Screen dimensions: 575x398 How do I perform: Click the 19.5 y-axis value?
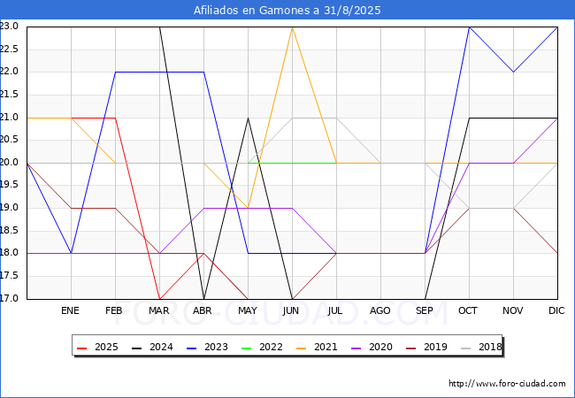tap(9, 185)
